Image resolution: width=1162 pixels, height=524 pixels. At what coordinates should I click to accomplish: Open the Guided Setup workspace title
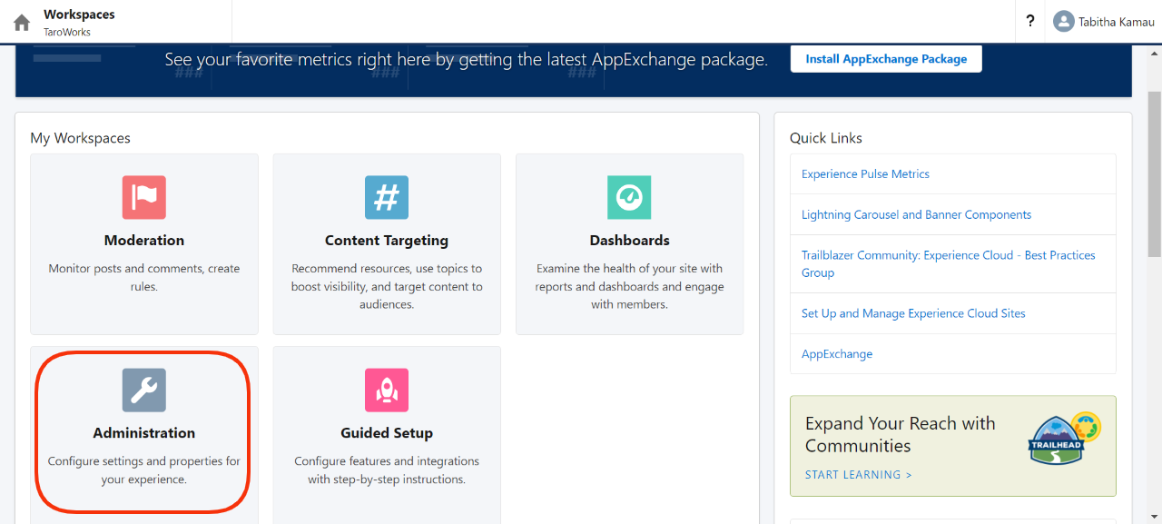pos(387,433)
